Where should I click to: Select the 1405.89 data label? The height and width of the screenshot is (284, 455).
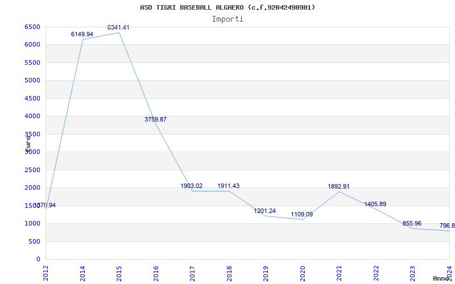(x=375, y=204)
